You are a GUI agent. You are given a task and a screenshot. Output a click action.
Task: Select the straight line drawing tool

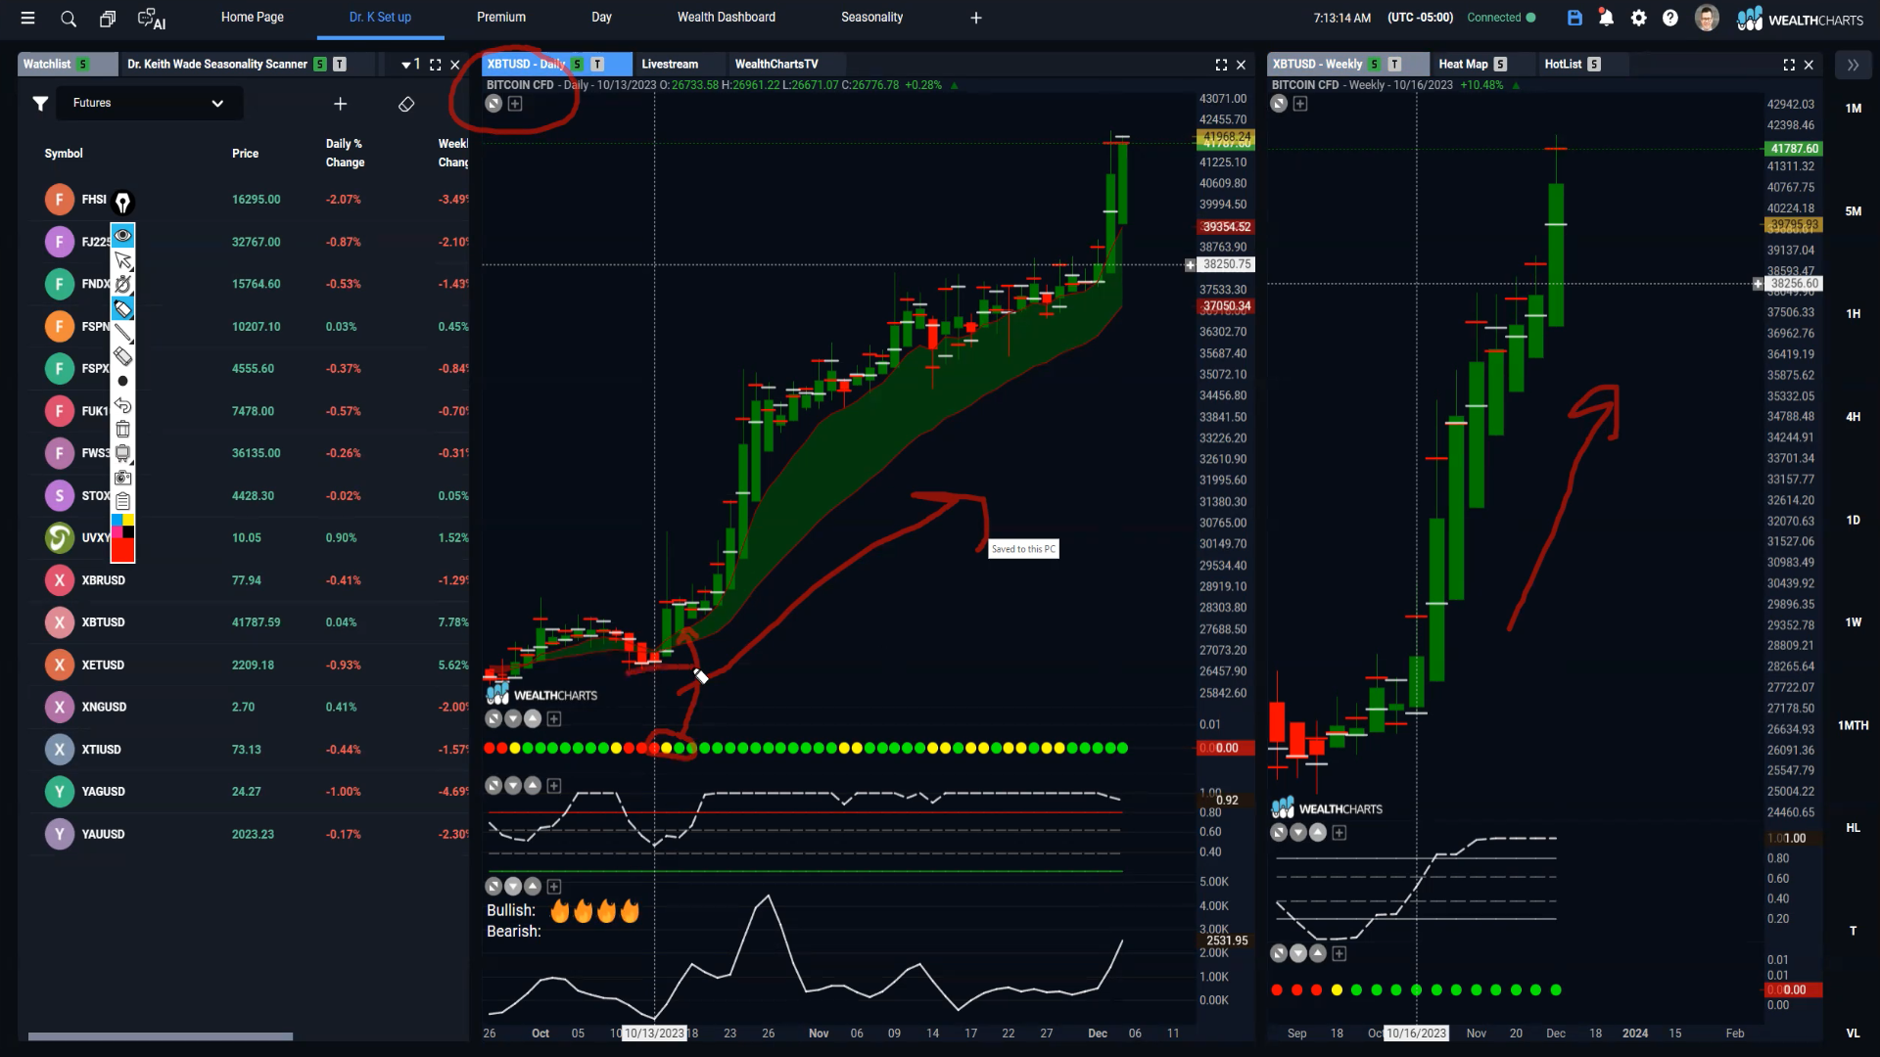pos(122,333)
